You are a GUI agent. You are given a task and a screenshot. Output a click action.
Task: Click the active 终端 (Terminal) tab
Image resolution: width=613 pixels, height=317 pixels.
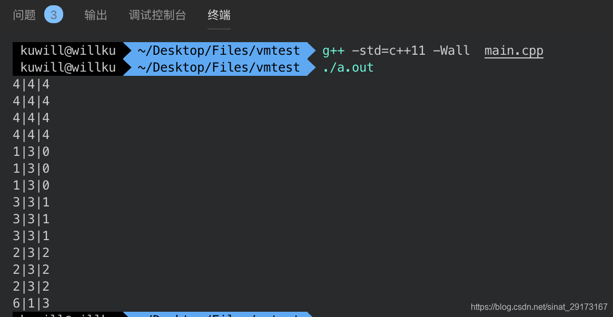coord(219,15)
